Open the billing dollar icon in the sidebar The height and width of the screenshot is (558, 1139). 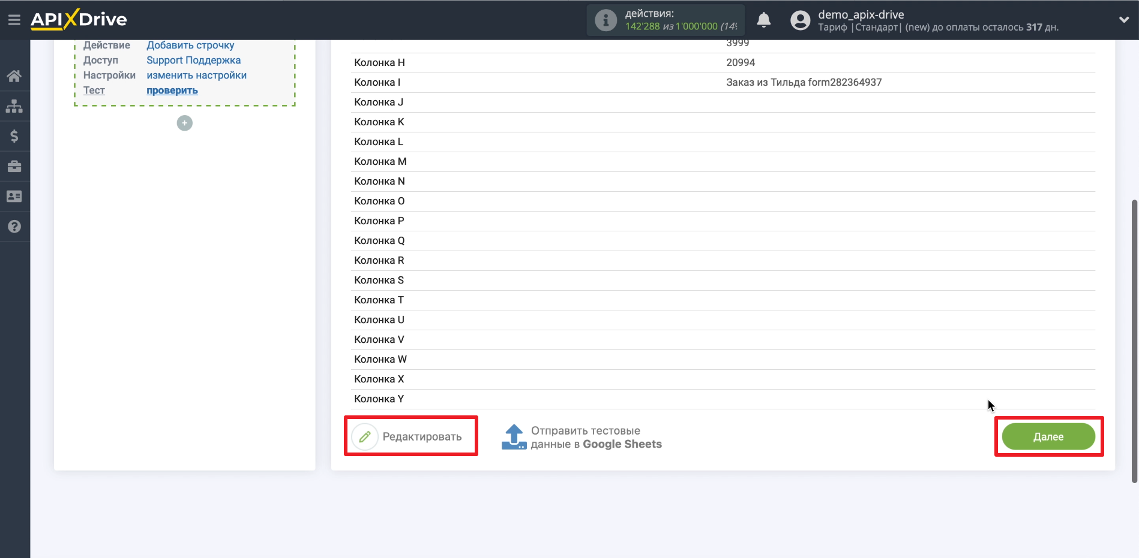(14, 136)
